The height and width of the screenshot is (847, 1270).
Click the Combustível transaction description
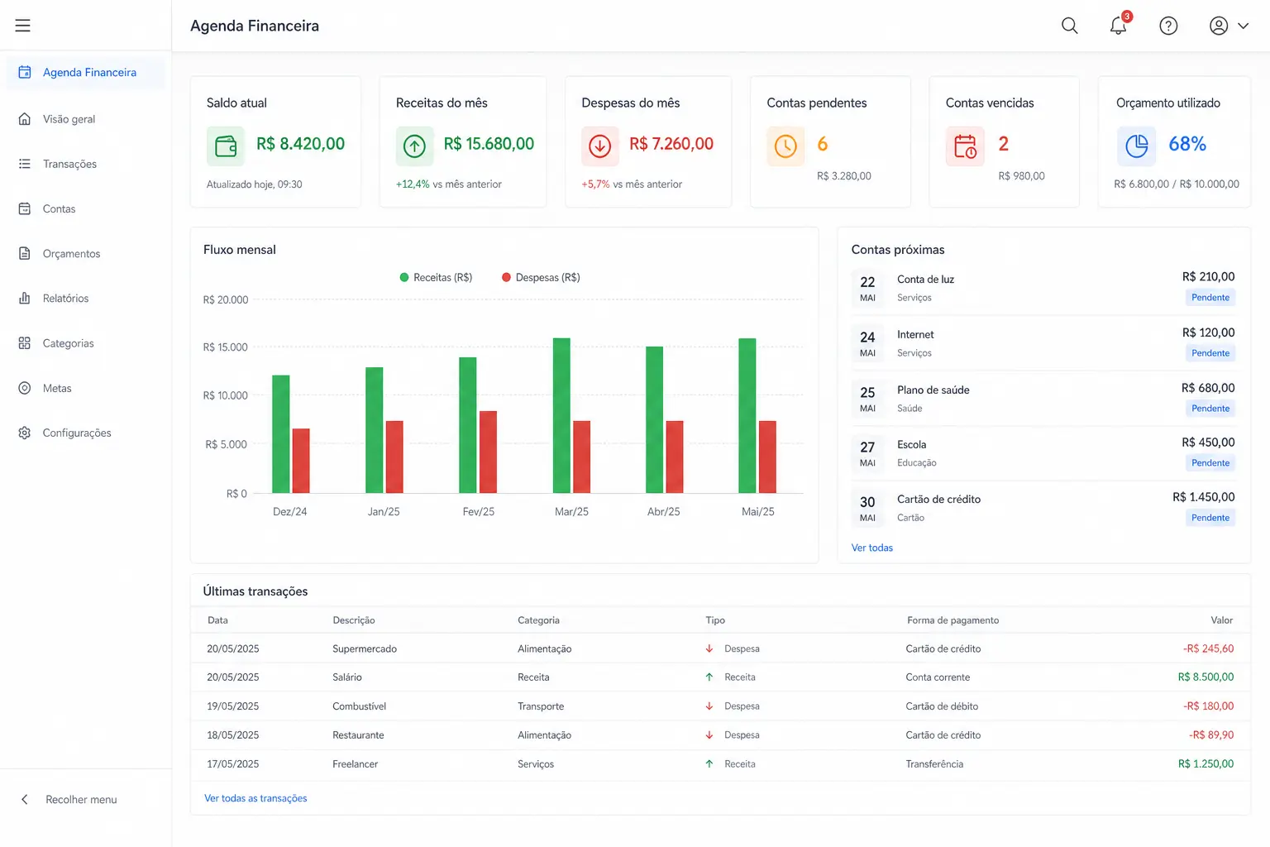coord(359,706)
